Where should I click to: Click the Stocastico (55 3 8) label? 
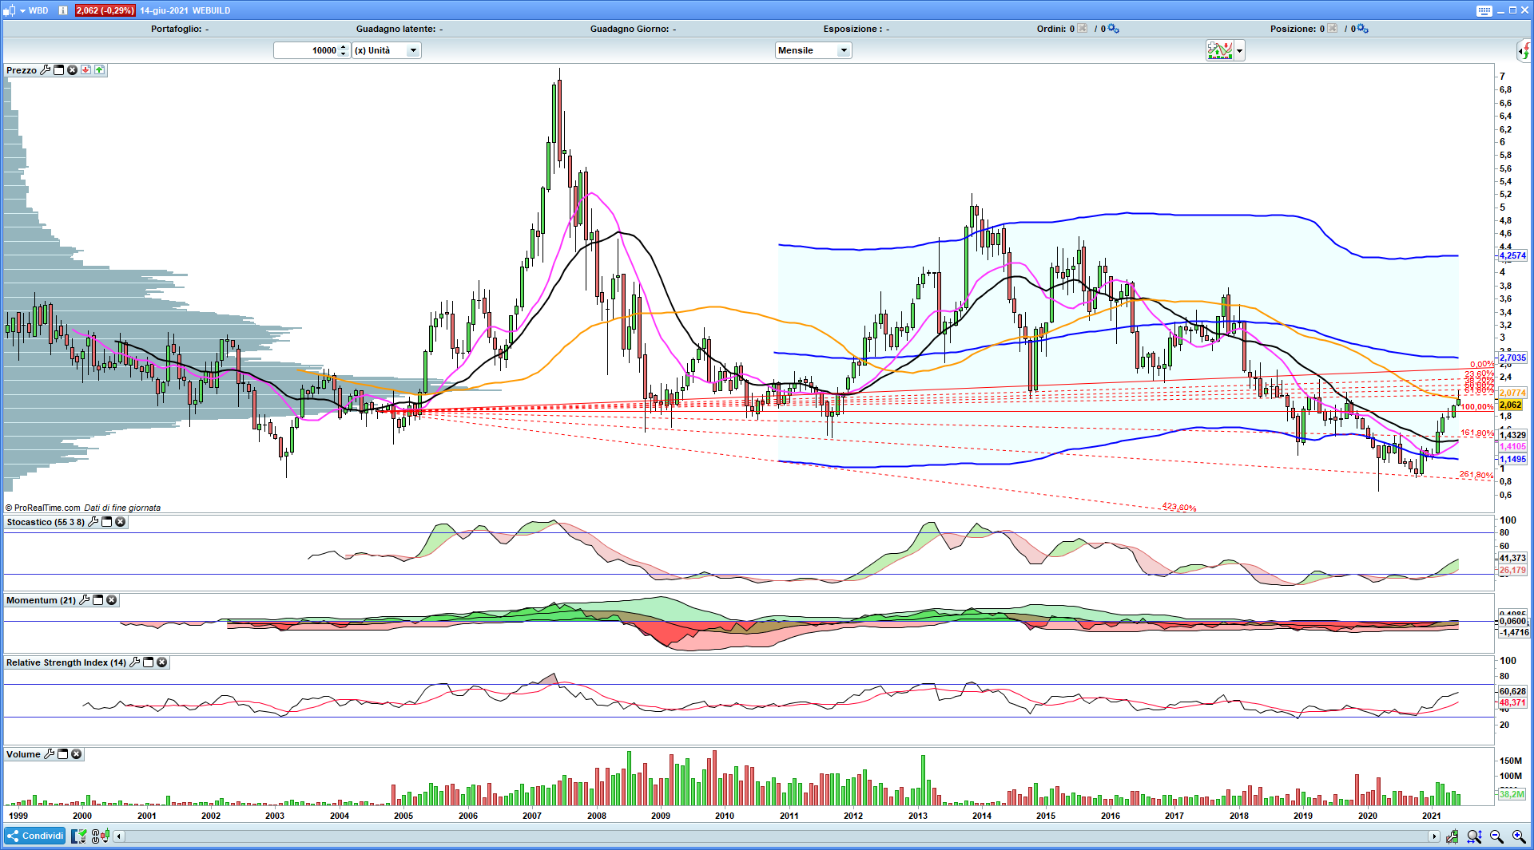[x=46, y=522]
